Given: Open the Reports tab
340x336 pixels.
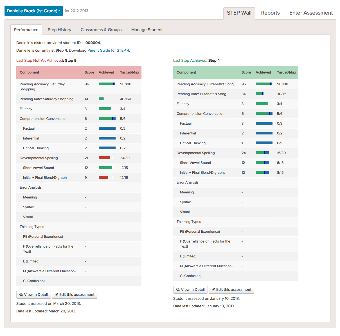Looking at the screenshot, I should click(x=270, y=13).
